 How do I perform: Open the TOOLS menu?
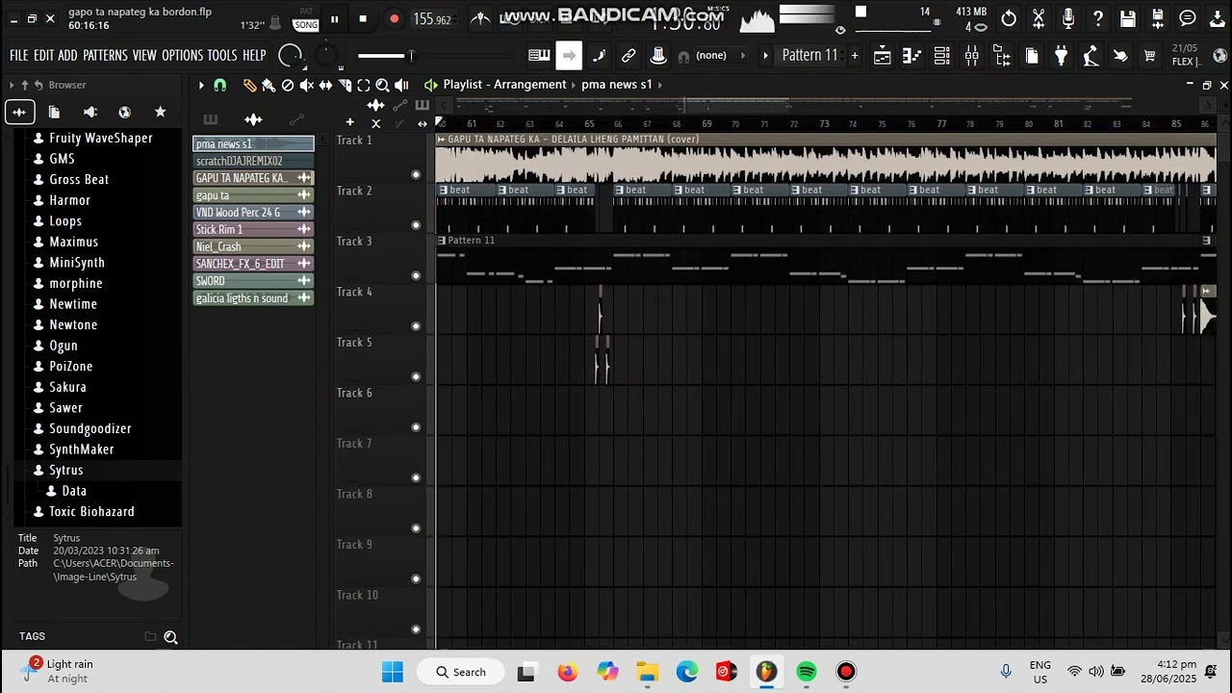pyautogui.click(x=221, y=56)
